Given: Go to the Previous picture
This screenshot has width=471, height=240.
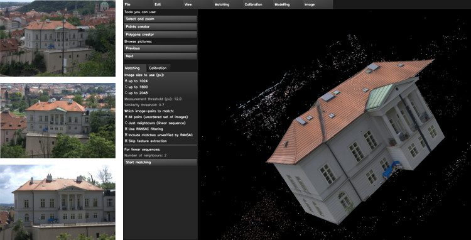Looking at the screenshot, I should tap(160, 48).
